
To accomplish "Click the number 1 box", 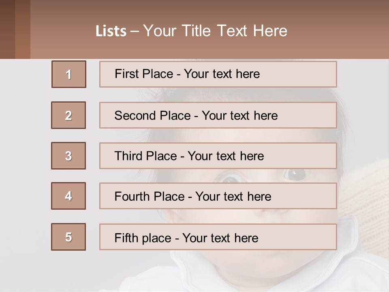I will pyautogui.click(x=69, y=74).
